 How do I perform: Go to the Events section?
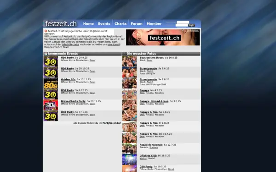point(104,24)
